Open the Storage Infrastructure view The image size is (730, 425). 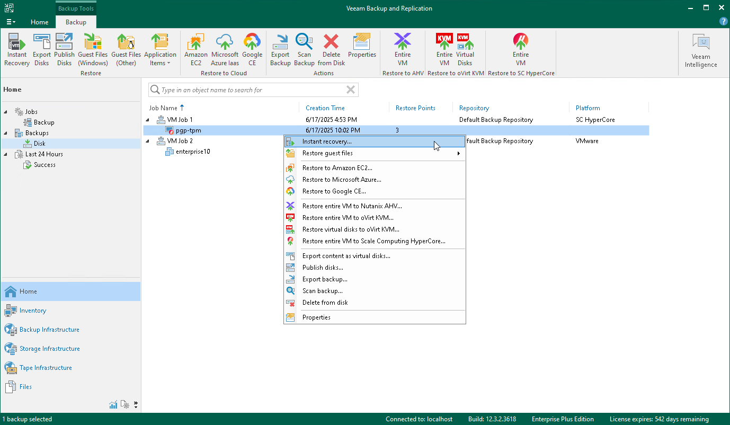pyautogui.click(x=70, y=349)
